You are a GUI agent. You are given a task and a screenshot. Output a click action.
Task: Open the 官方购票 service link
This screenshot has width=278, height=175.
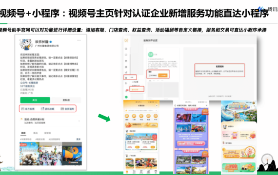pyautogui.click(x=28, y=109)
